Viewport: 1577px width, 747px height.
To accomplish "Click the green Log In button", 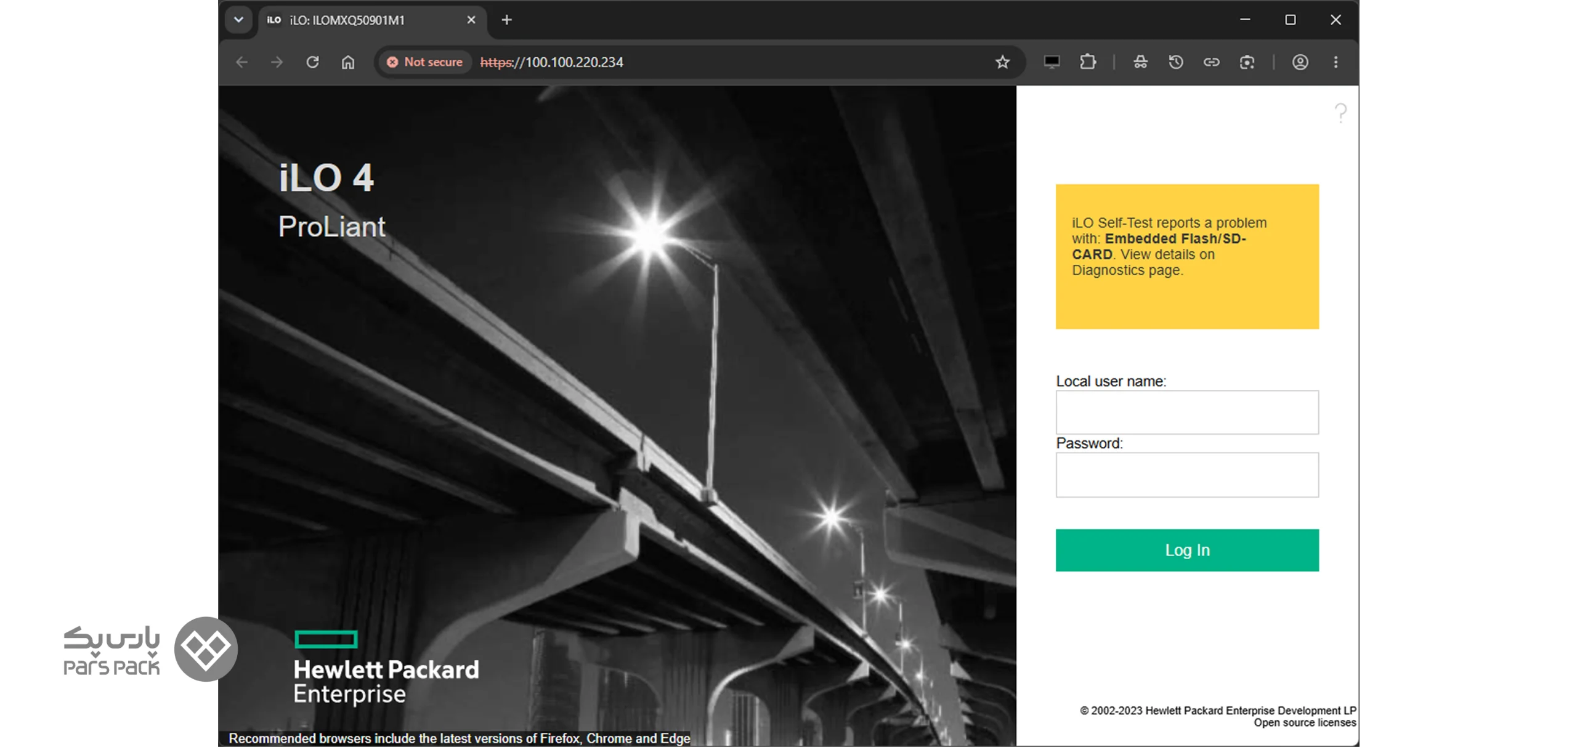I will (x=1186, y=550).
